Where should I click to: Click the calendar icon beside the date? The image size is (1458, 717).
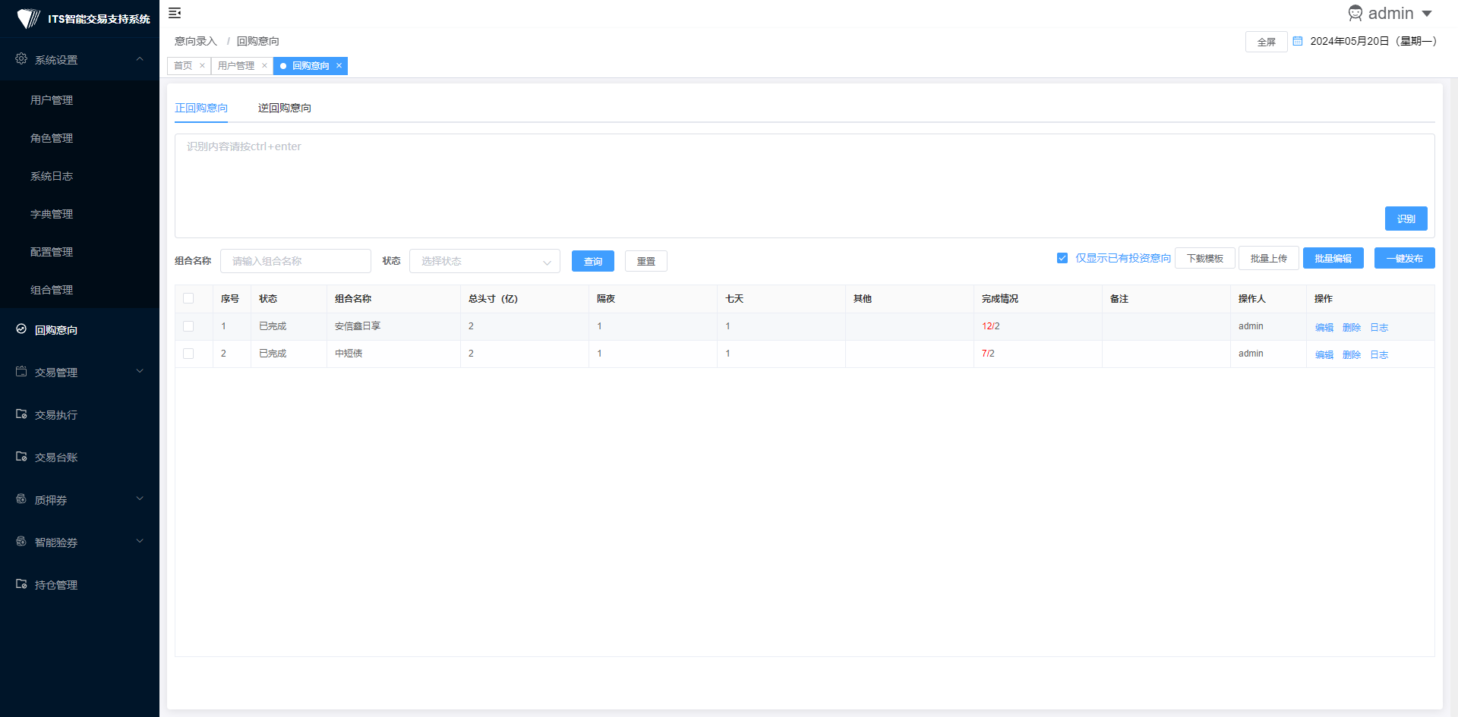coord(1298,41)
